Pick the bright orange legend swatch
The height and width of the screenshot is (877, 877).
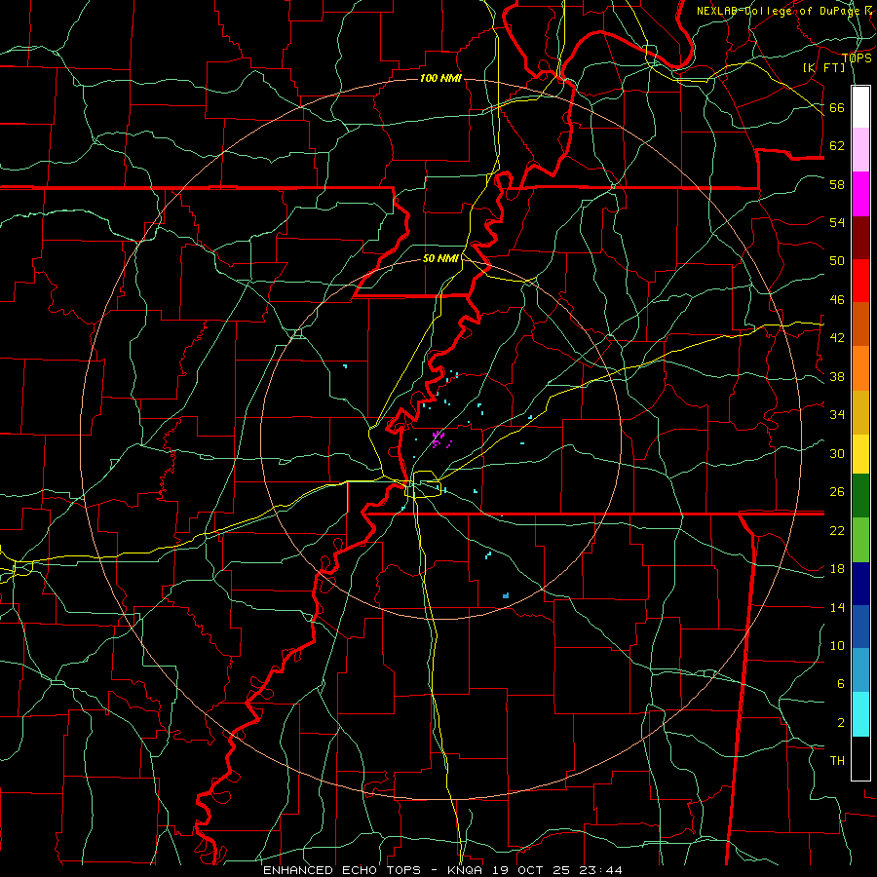[860, 368]
